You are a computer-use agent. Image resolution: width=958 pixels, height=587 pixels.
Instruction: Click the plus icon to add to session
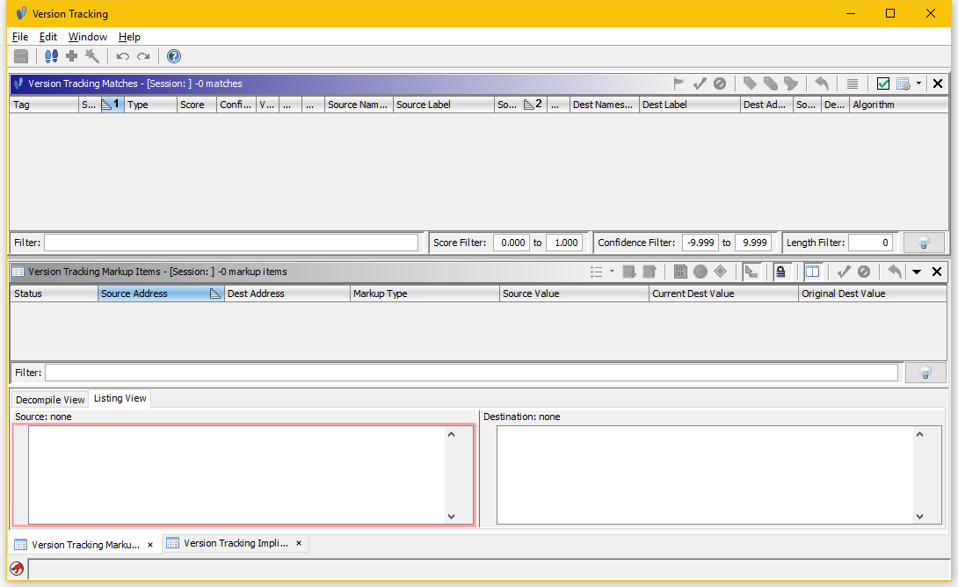pyautogui.click(x=72, y=56)
